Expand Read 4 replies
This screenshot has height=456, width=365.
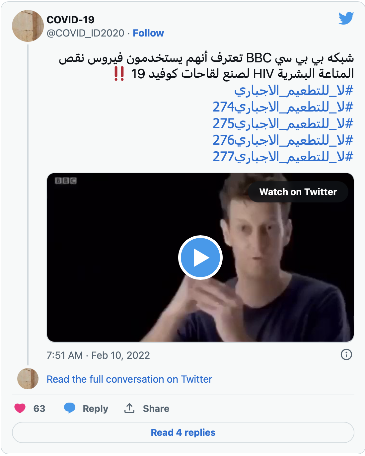click(183, 432)
